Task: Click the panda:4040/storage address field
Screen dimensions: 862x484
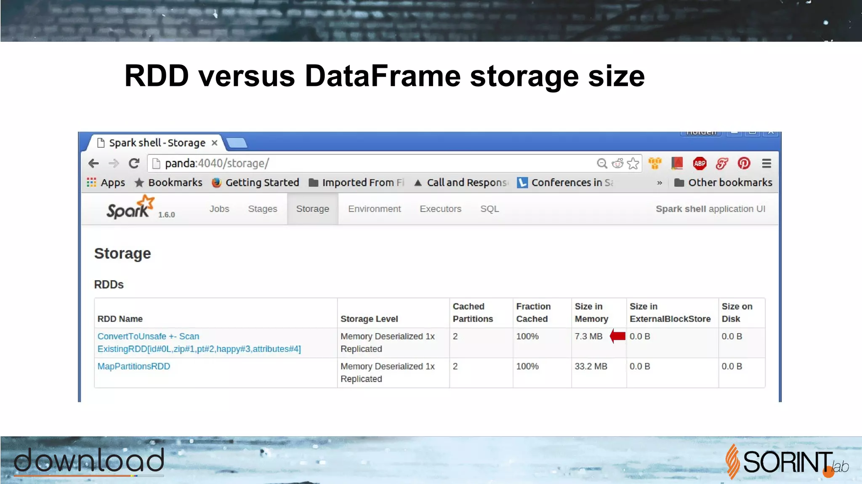Action: pyautogui.click(x=370, y=163)
